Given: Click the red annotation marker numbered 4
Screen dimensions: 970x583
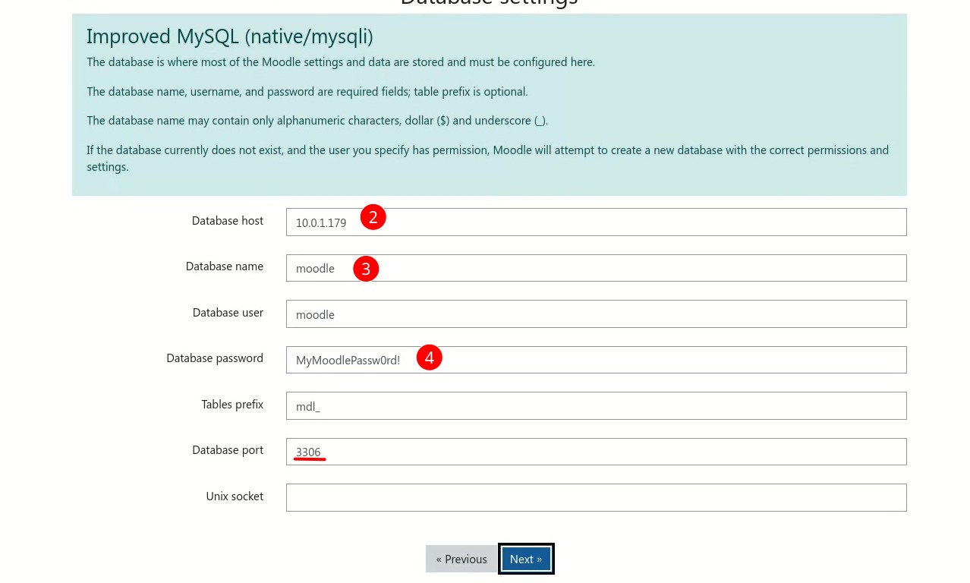Looking at the screenshot, I should (429, 357).
